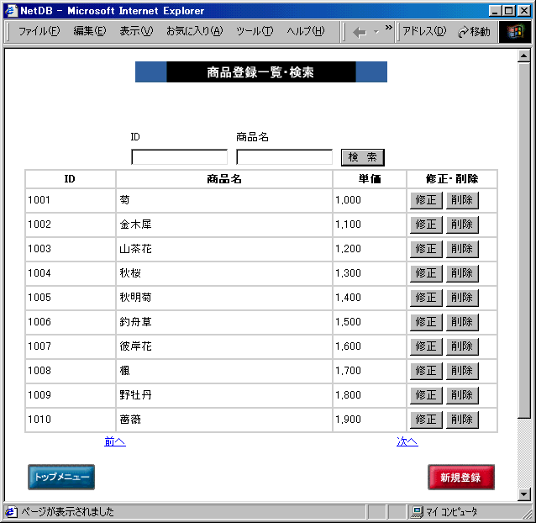Click 修正 for product 1005 秋明菊
This screenshot has height=523, width=536.
pyautogui.click(x=426, y=298)
